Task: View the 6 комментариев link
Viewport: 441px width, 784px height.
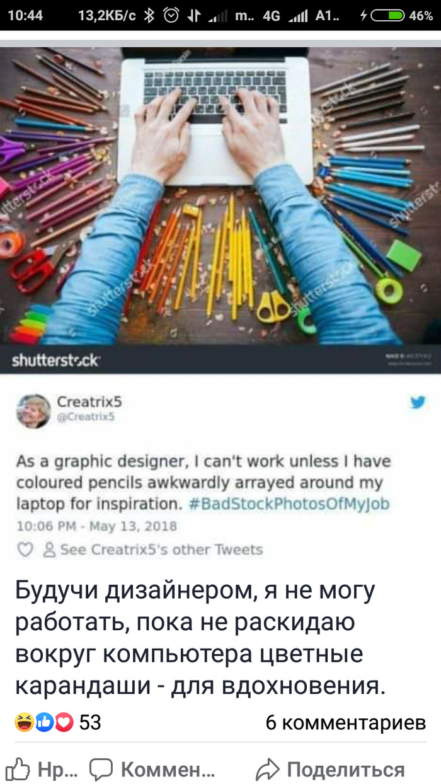Action: pos(346,722)
